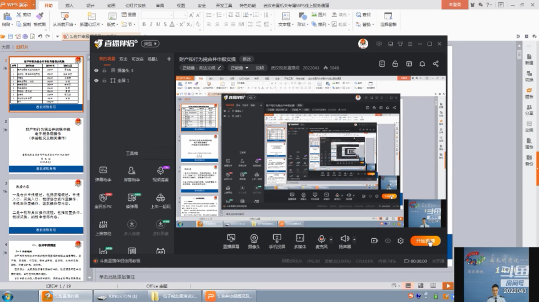Toggle visibility eye for 摄像头 3 source
The height and width of the screenshot is (302, 539).
[96, 71]
